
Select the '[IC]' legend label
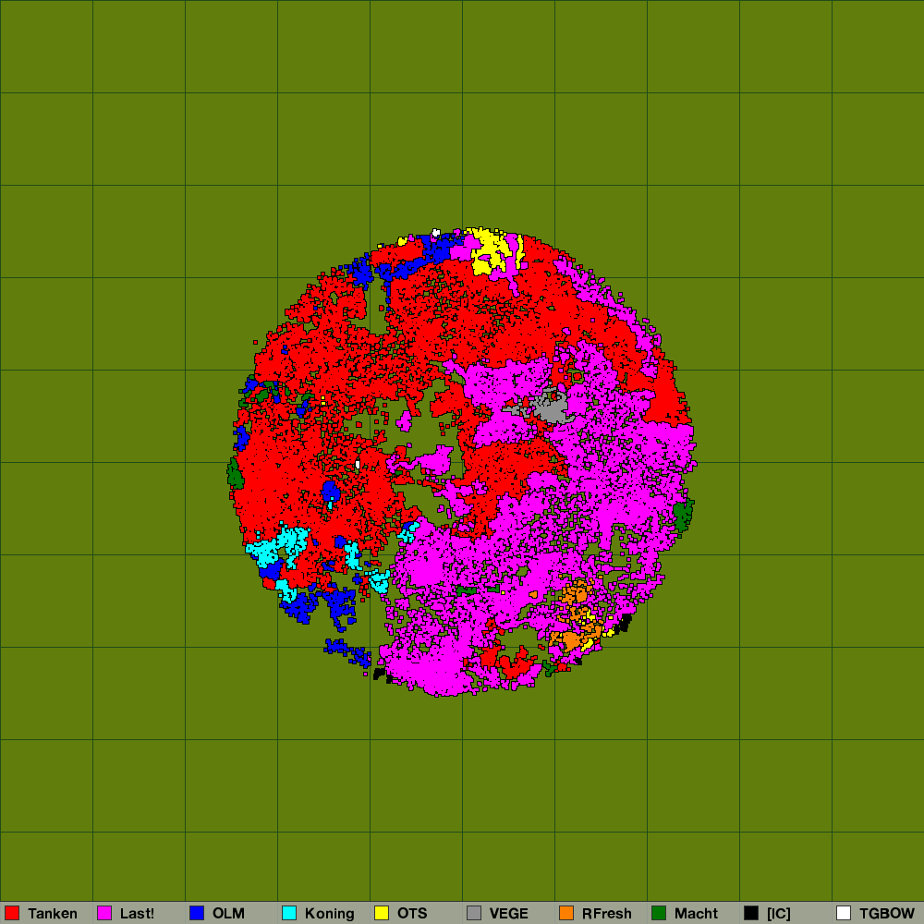click(778, 914)
